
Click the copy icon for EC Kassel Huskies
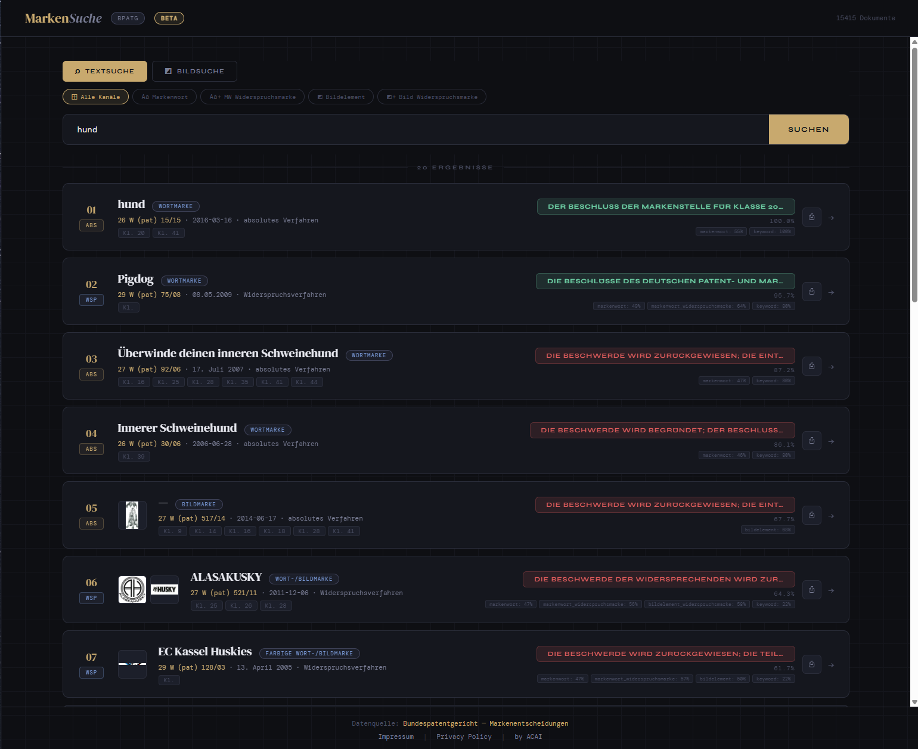pos(812,664)
